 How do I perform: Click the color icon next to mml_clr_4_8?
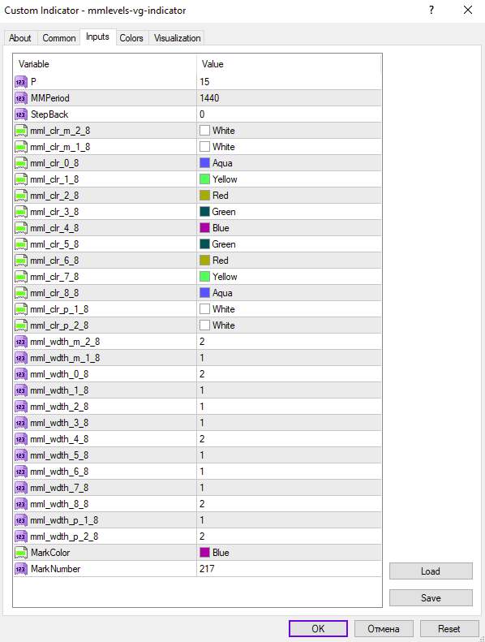pos(21,228)
